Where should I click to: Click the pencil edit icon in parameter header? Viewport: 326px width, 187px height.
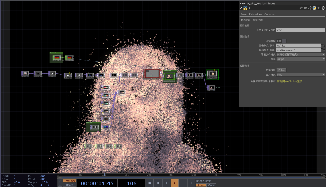pos(300,8)
